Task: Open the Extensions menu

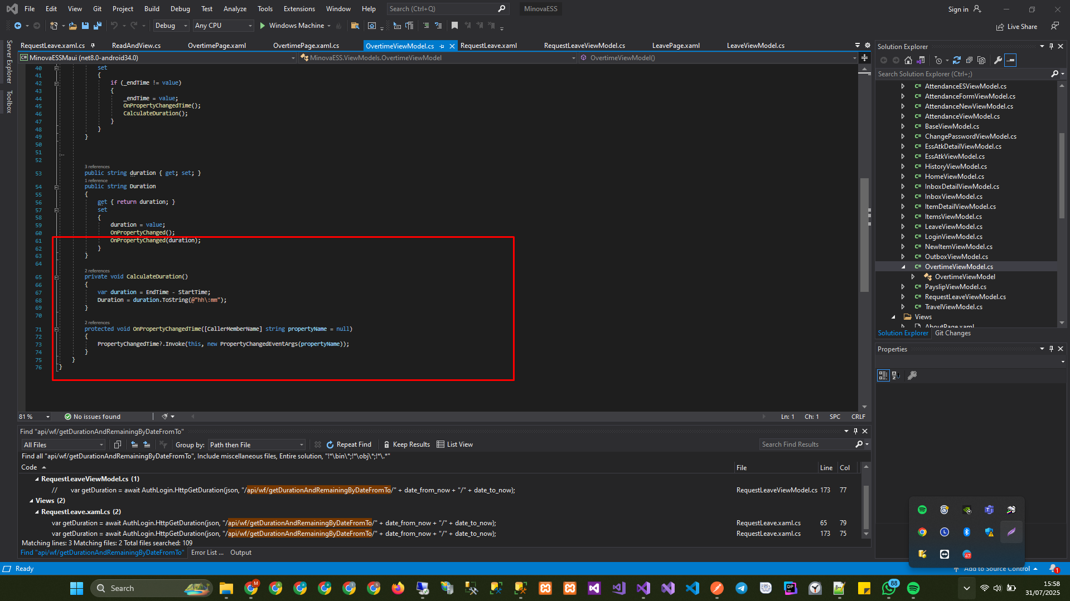Action: 299,9
